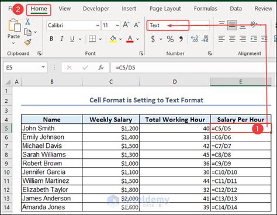This screenshot has height=215, width=277.
Task: Click Increase Decimal icon
Action: pyautogui.click(x=195, y=39)
